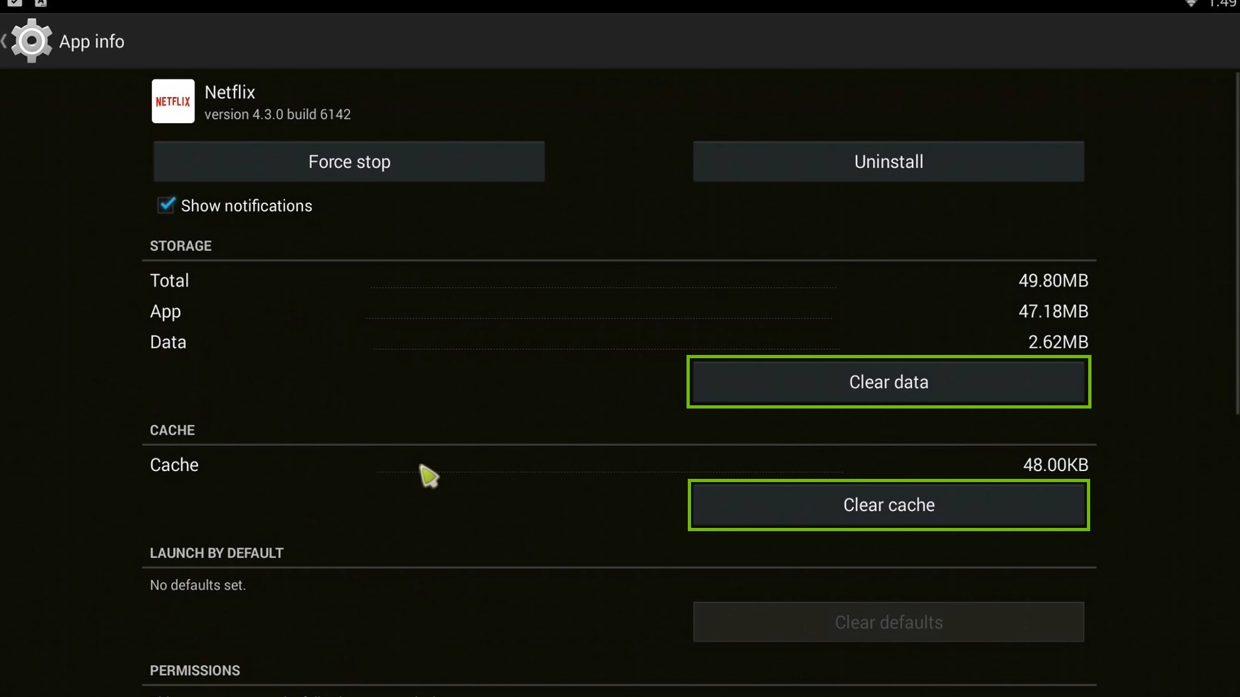Open Settings via the gear icon

coord(31,41)
